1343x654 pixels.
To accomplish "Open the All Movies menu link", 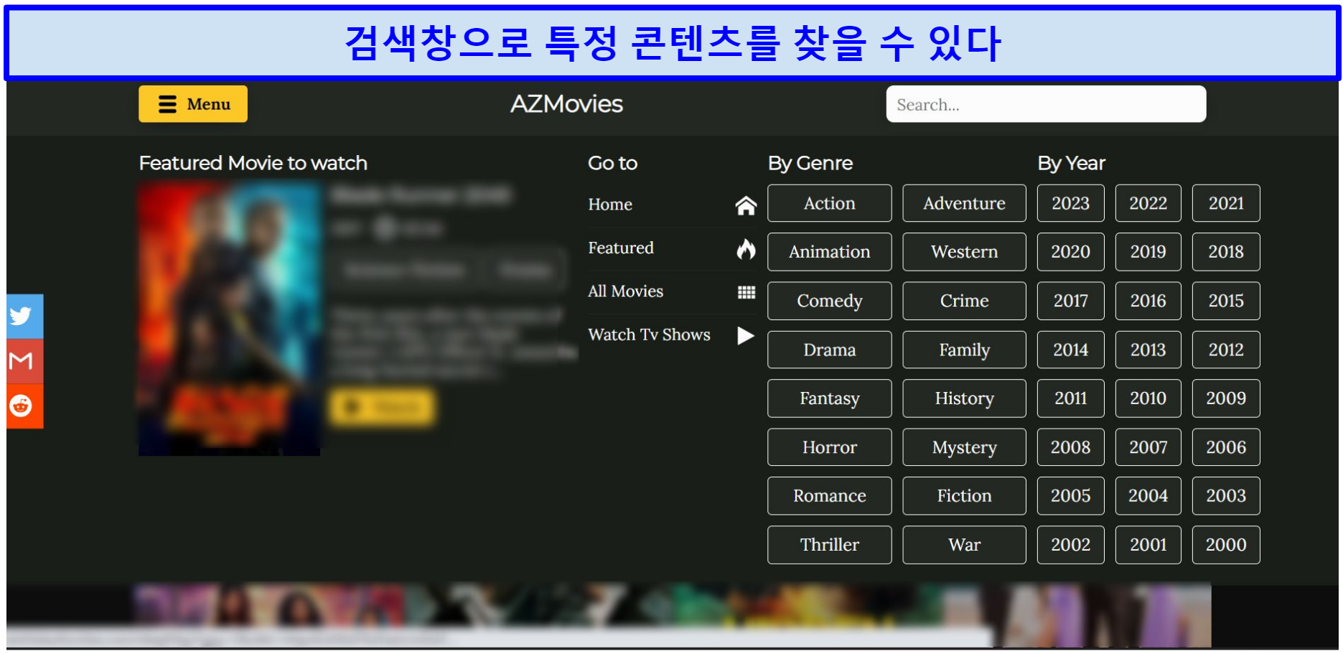I will coord(625,291).
